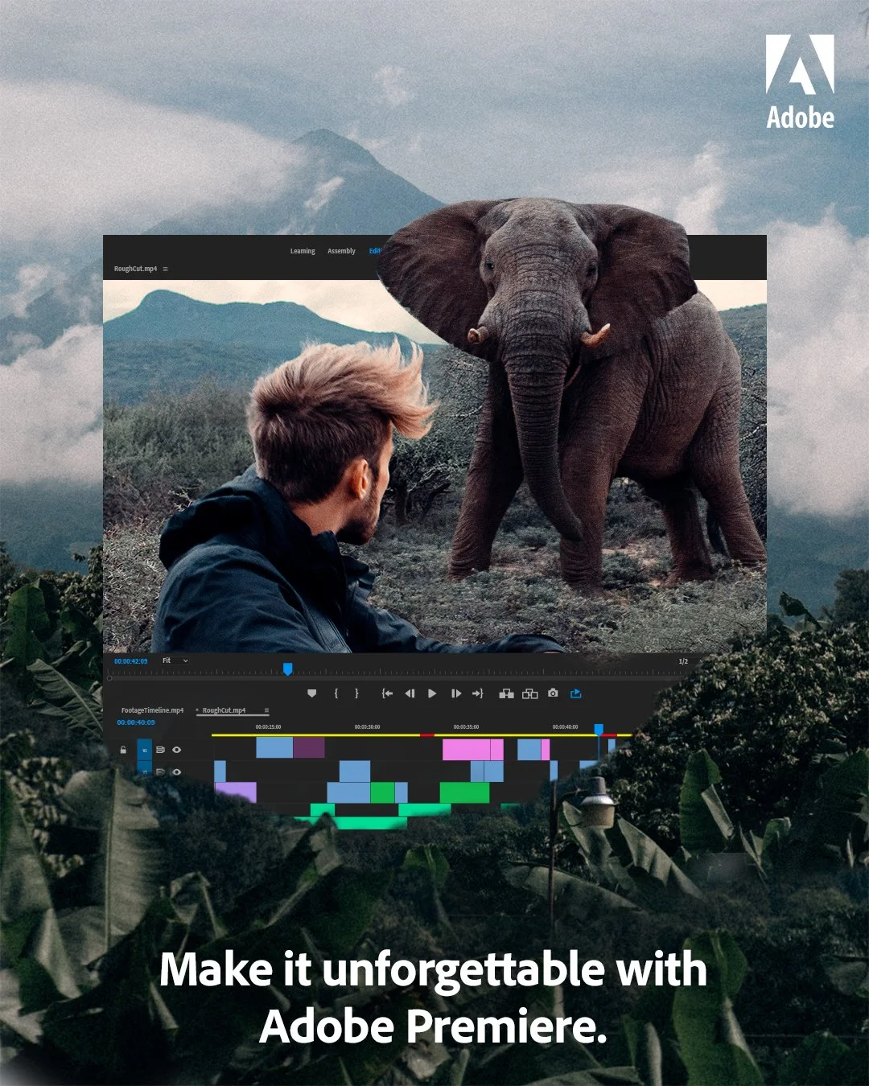Click the Adobe logo in the corner

[x=800, y=82]
